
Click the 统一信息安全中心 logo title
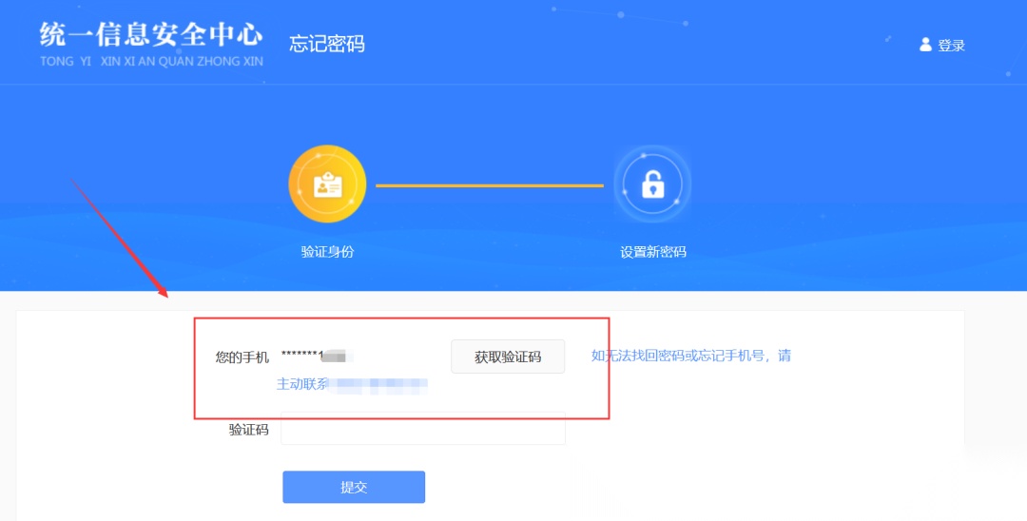pyautogui.click(x=151, y=34)
